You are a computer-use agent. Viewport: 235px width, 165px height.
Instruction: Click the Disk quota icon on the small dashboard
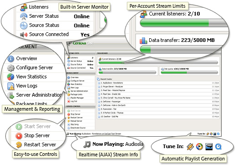[x=162, y=69]
